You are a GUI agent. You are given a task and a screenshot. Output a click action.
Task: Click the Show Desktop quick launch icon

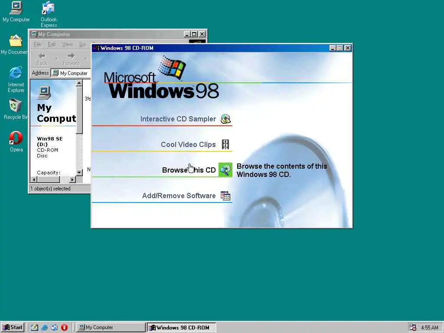[x=35, y=327]
